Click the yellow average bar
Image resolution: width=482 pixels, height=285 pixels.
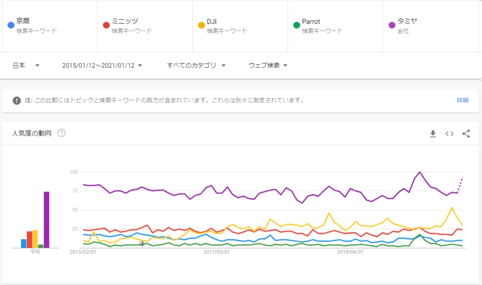35,239
